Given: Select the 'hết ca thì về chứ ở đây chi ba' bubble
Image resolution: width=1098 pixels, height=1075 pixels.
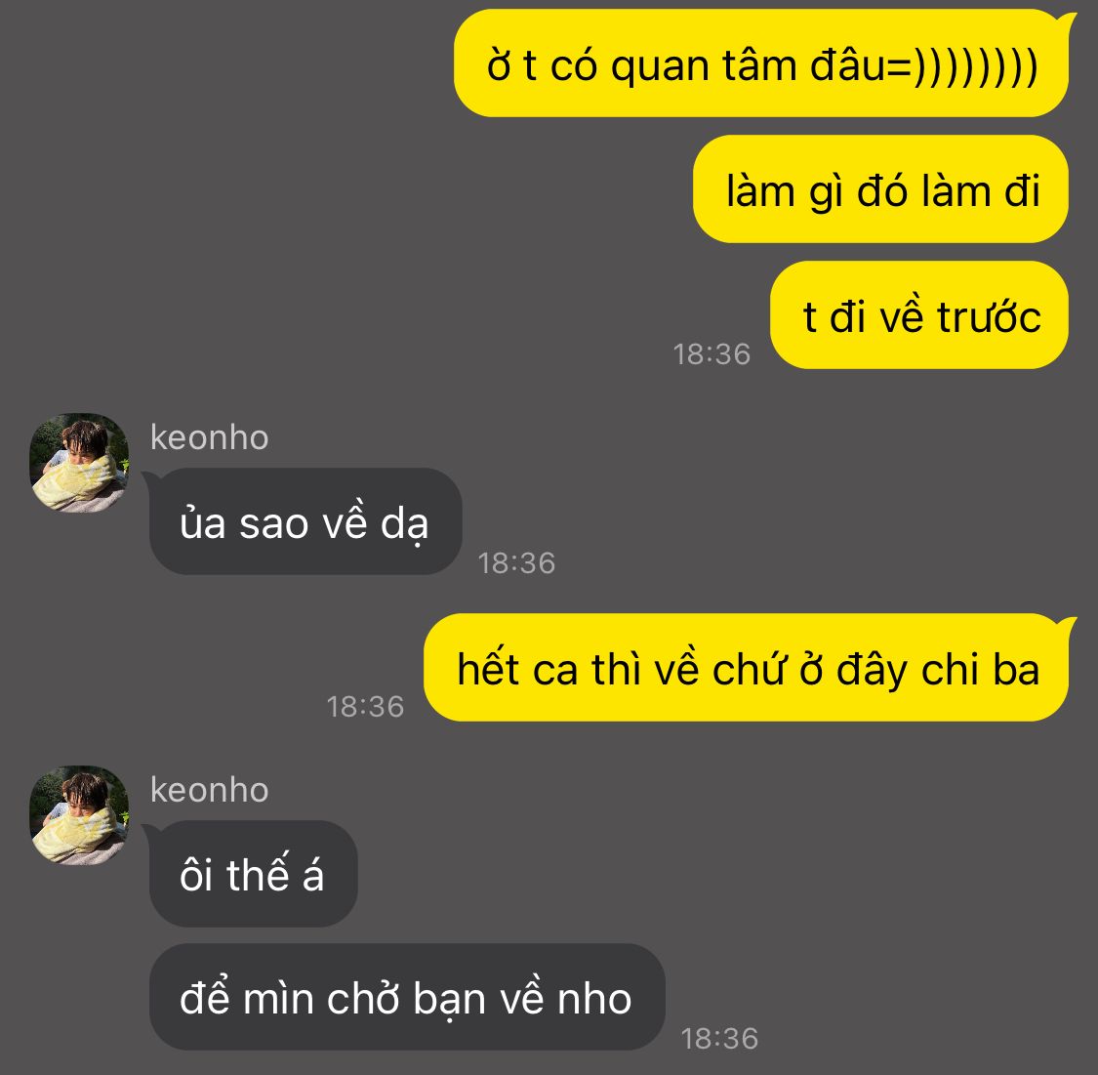Looking at the screenshot, I should [x=747, y=668].
